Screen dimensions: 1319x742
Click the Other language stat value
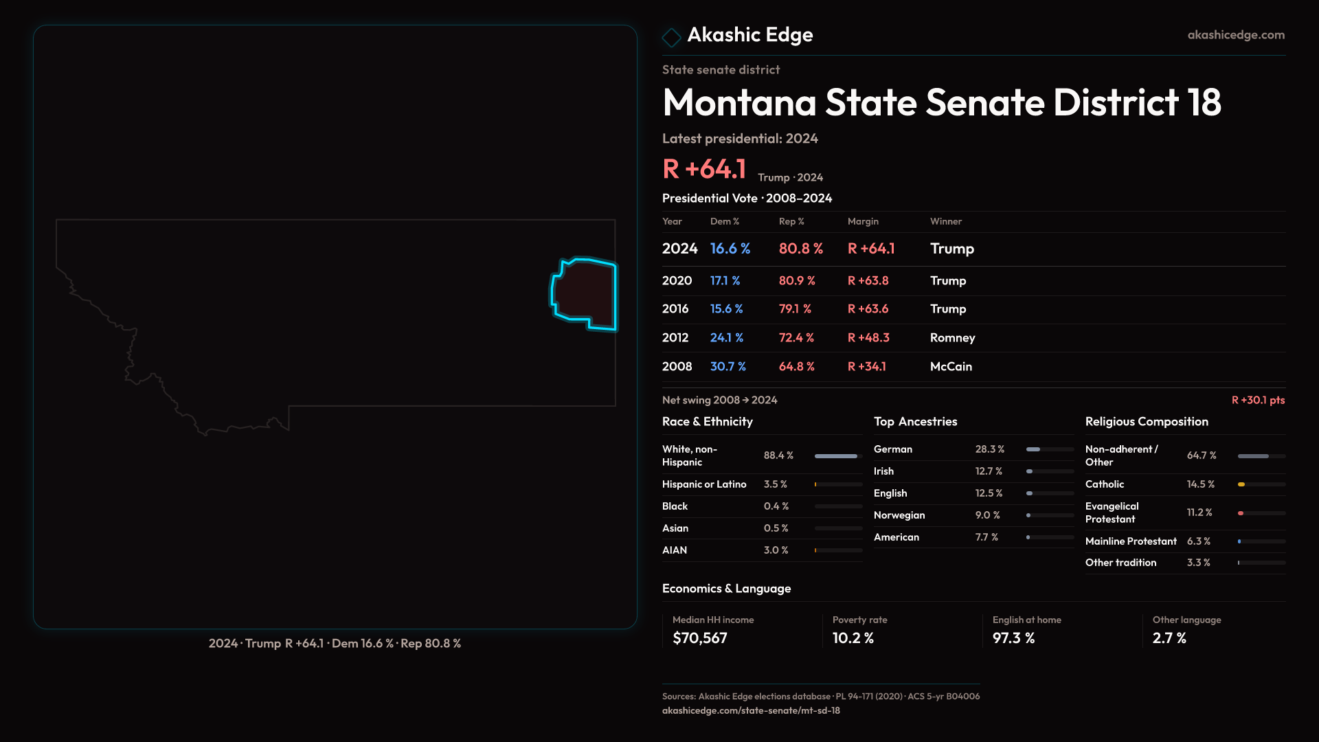pyautogui.click(x=1169, y=638)
